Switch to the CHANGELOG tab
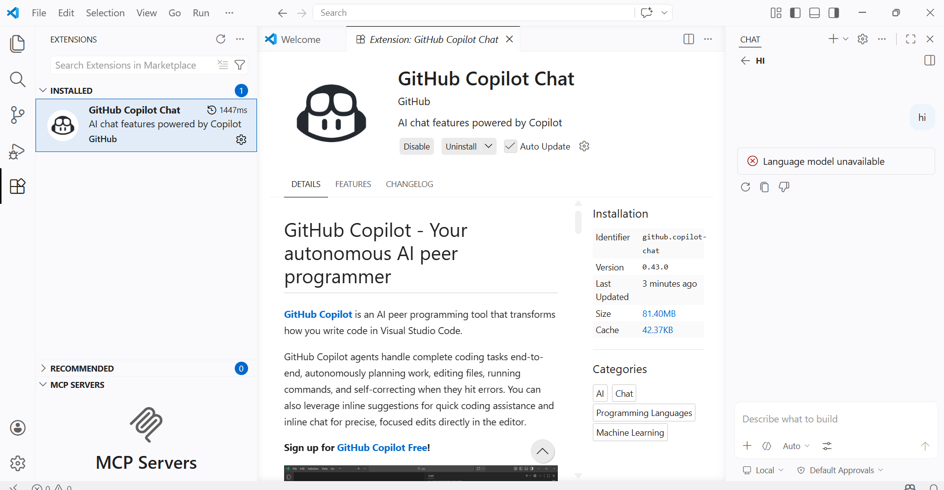Viewport: 944px width, 490px height. [x=409, y=184]
